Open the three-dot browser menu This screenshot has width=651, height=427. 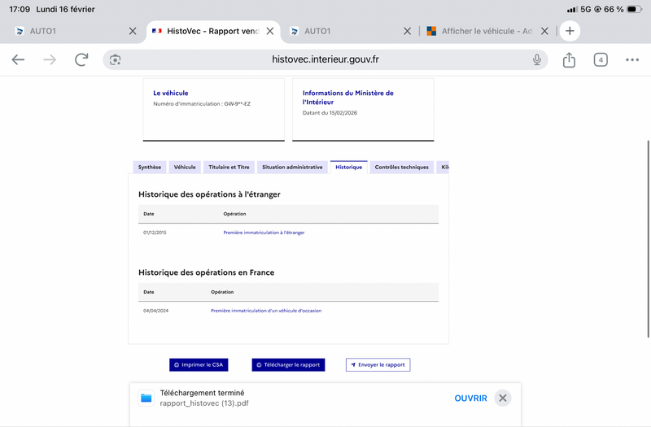632,59
